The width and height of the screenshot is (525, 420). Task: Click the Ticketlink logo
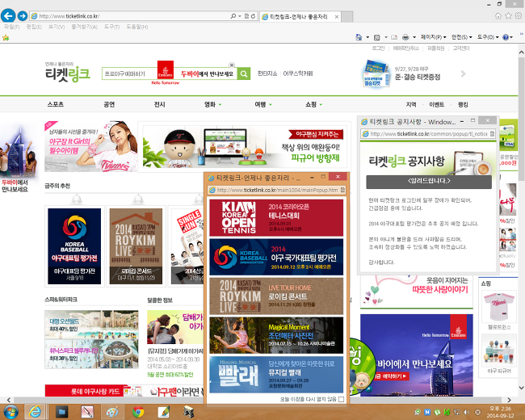68,72
